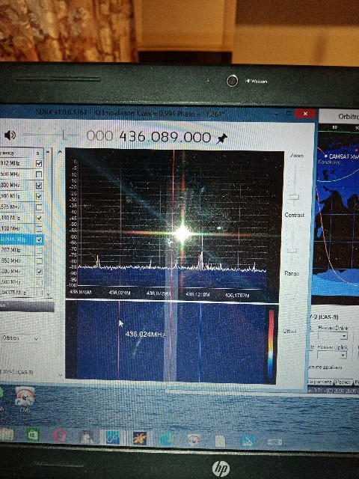Click the dark collapsed panel header below the frequency list

(27, 306)
